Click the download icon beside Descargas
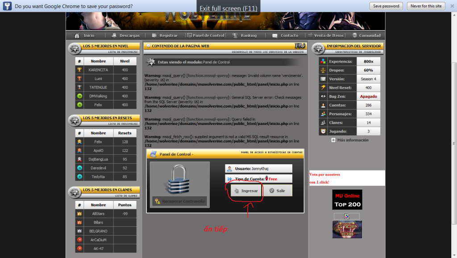This screenshot has width=457, height=258. tap(114, 35)
